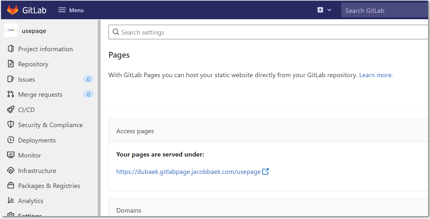Click the Pages heading text
The image size is (430, 219).
119,55
